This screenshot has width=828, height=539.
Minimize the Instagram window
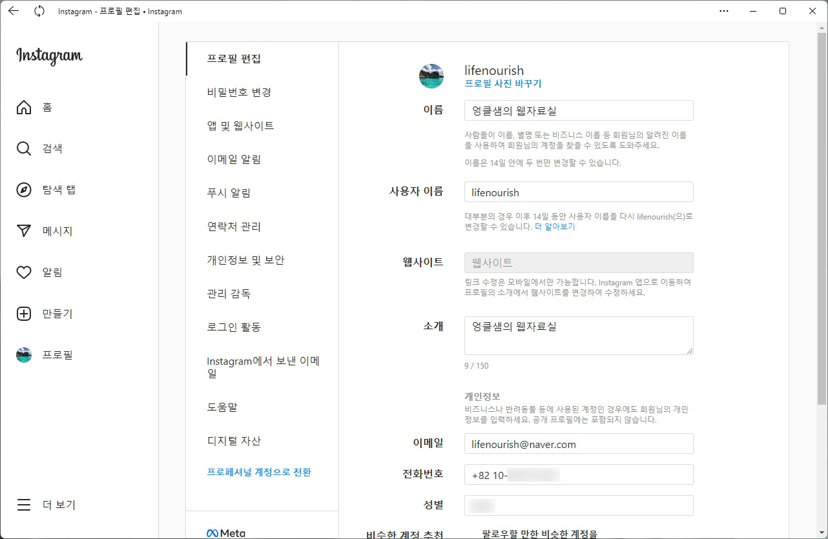(x=753, y=11)
